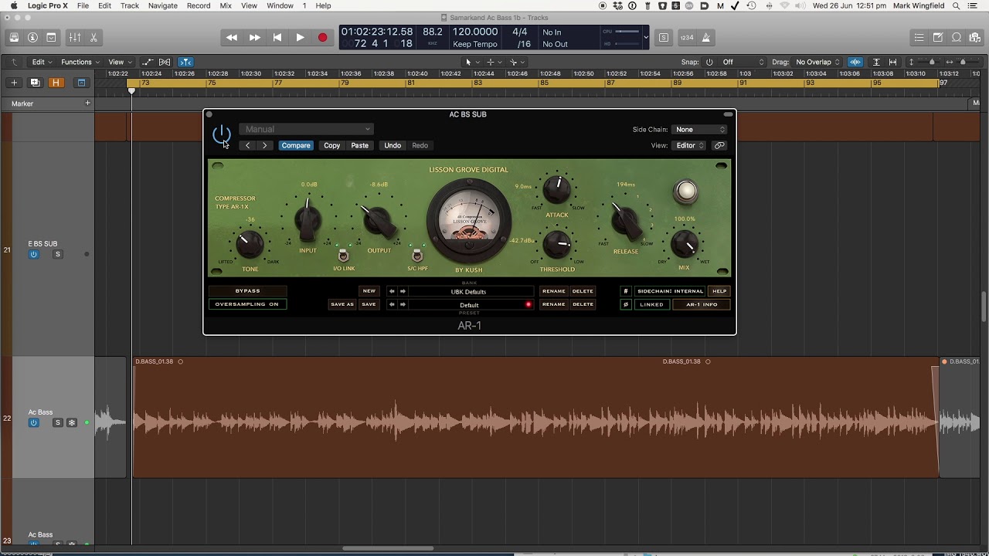This screenshot has width=989, height=556.
Task: Go to beginning with transport button
Action: tap(277, 37)
